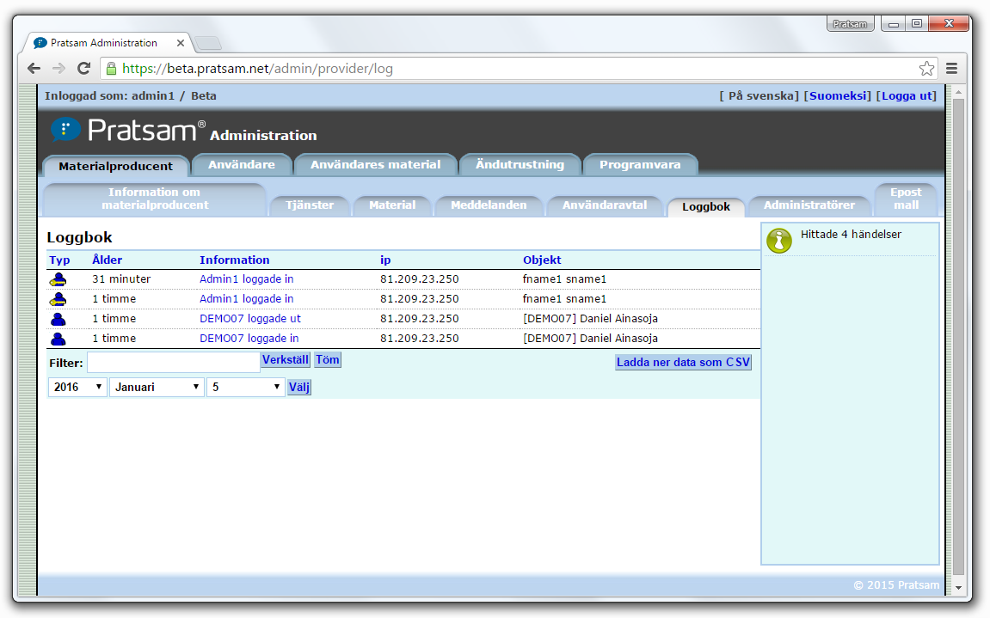Click the 'Logga ut' link
The height and width of the screenshot is (618, 990).
tap(907, 95)
